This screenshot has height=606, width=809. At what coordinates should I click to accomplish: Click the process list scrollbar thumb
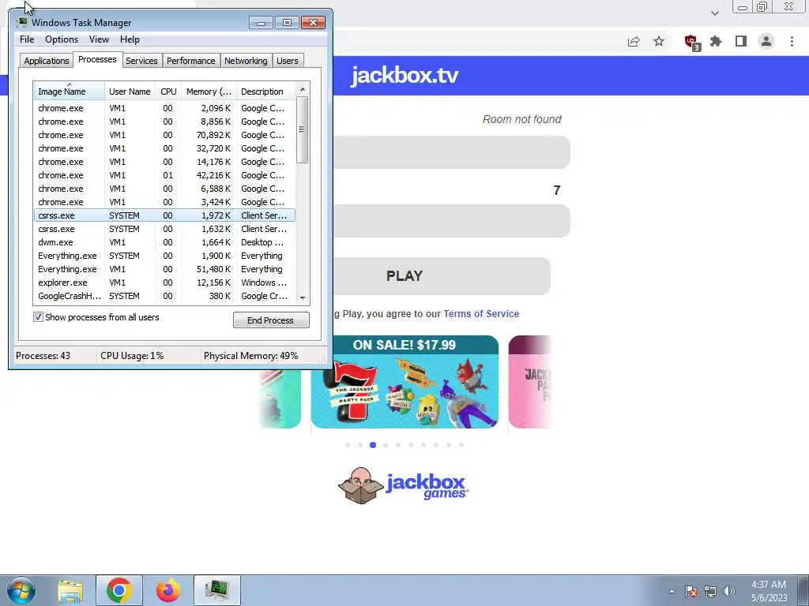(x=303, y=130)
